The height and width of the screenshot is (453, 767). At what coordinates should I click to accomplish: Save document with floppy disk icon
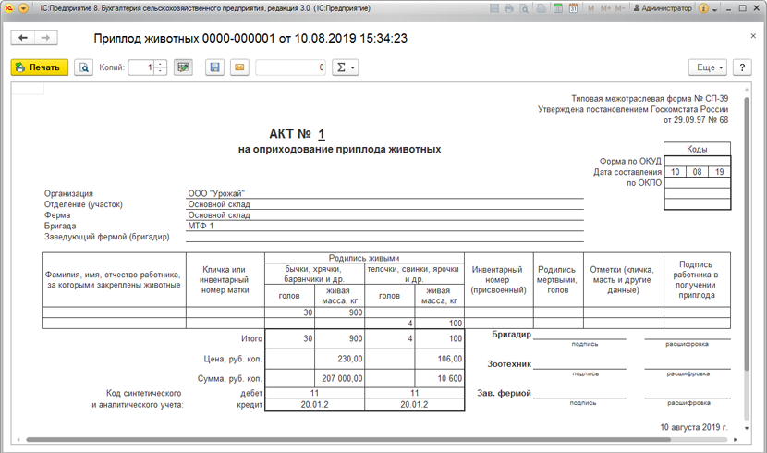[214, 67]
